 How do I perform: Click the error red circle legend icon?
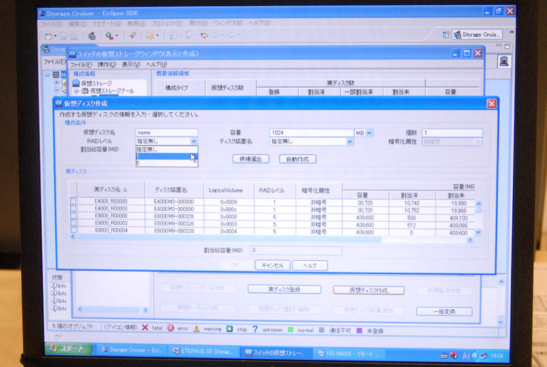[170, 328]
